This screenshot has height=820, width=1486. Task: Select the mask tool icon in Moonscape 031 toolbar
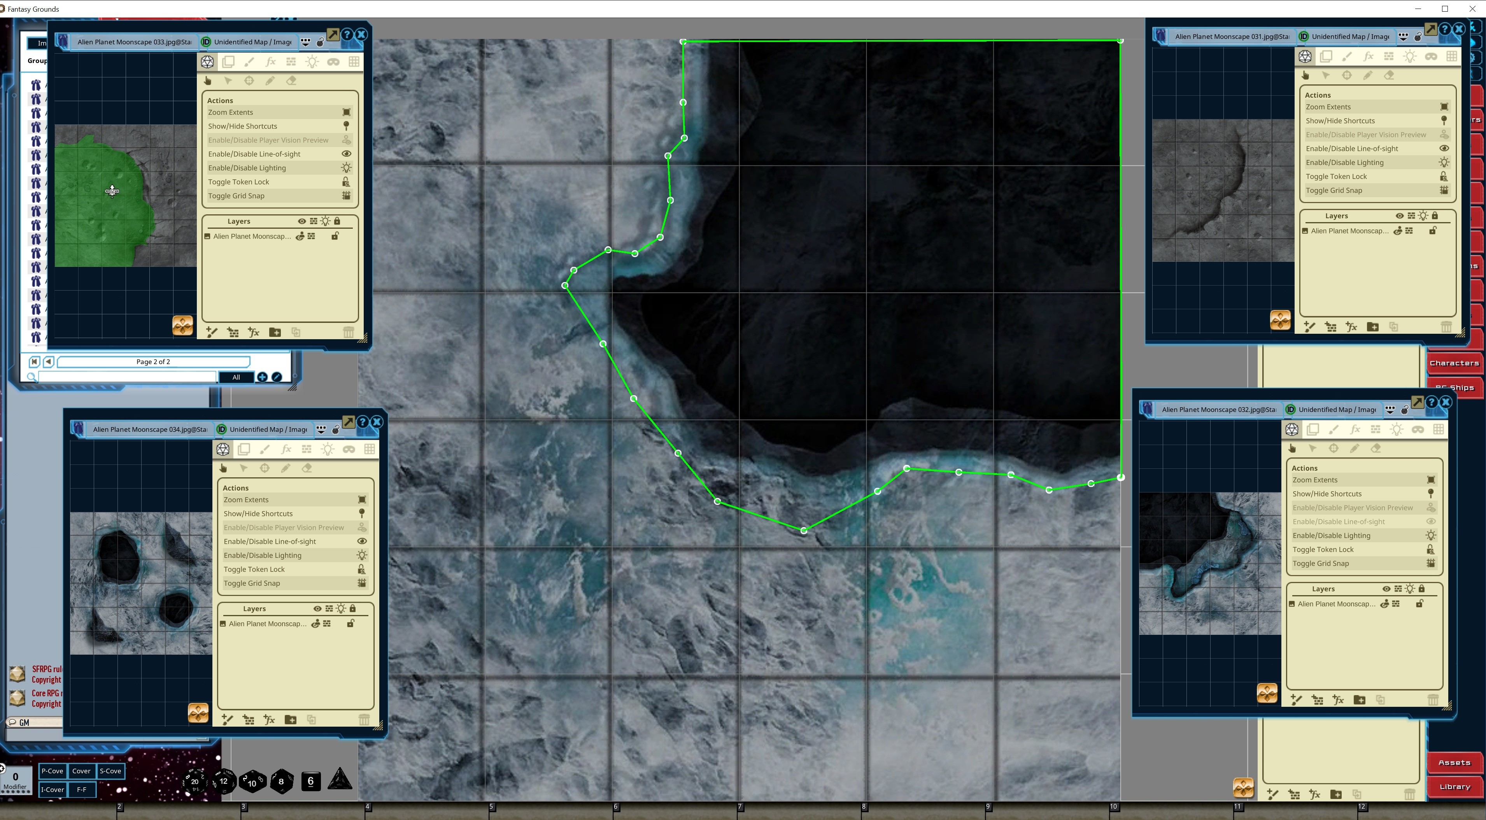pos(1431,56)
